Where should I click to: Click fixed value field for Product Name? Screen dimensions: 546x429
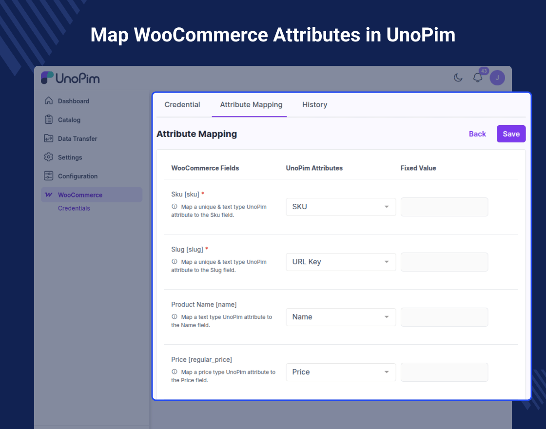[x=444, y=317]
